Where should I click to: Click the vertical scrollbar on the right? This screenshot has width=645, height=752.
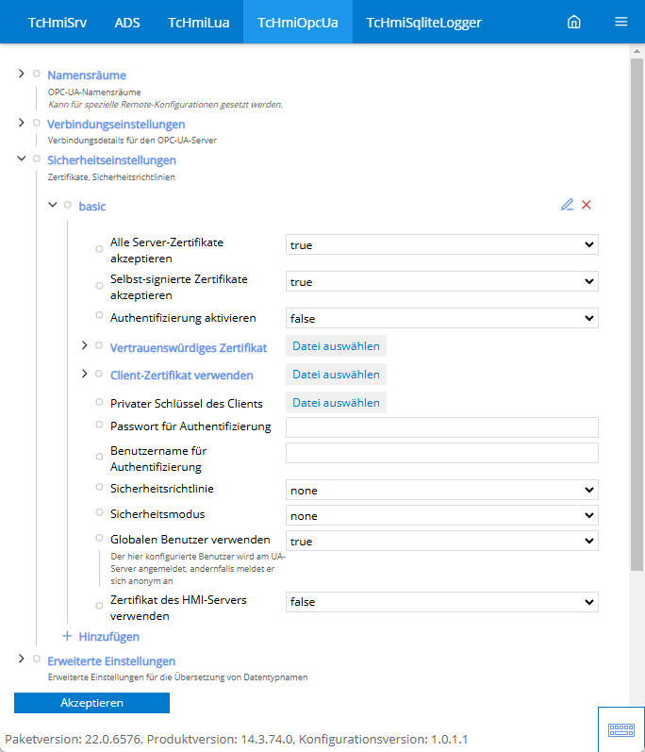[x=637, y=311]
